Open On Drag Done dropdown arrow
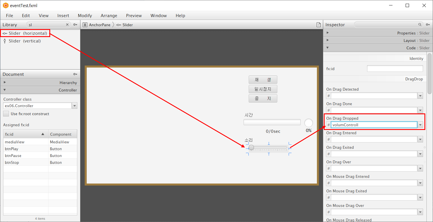Viewport: 433px width, 222px height. [x=420, y=110]
